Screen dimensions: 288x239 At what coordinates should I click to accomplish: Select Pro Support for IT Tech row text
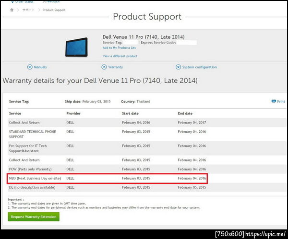coord(28,148)
